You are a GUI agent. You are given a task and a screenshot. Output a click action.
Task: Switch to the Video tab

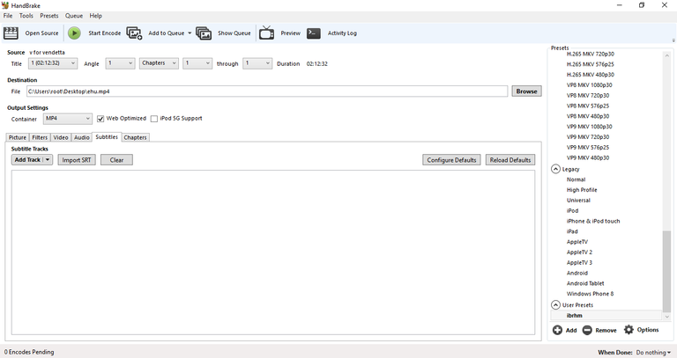point(61,137)
